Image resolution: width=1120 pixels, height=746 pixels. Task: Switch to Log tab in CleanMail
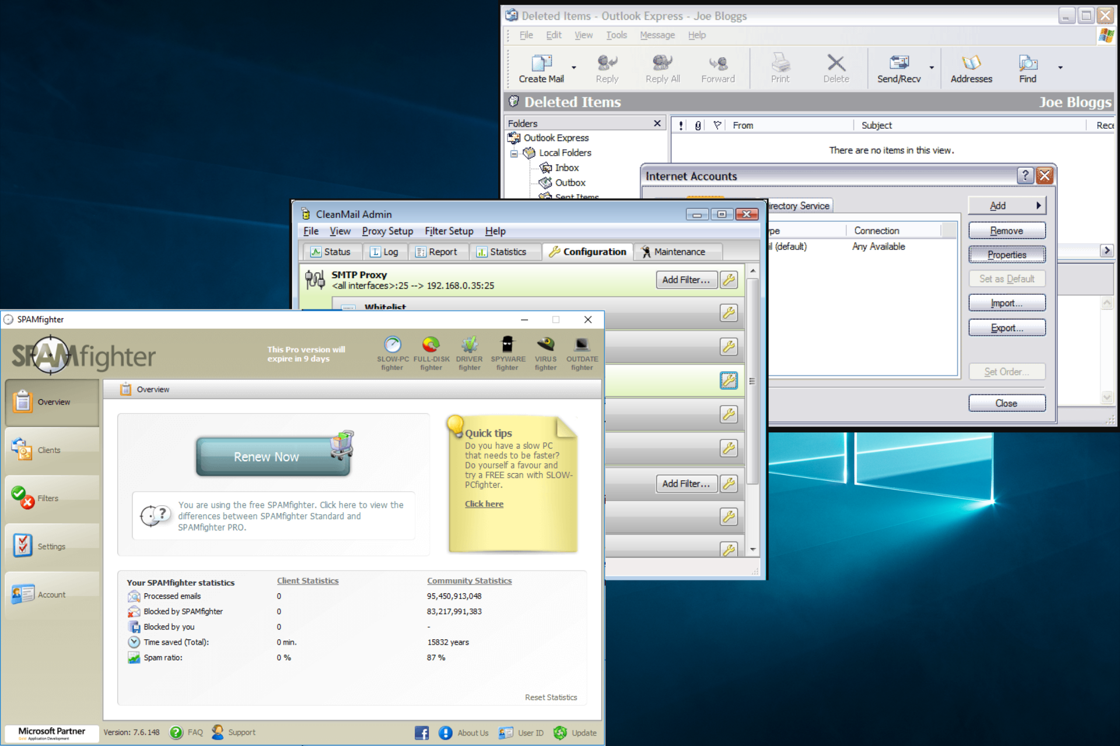(x=384, y=252)
